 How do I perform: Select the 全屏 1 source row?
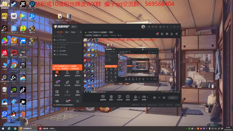click(x=68, y=51)
